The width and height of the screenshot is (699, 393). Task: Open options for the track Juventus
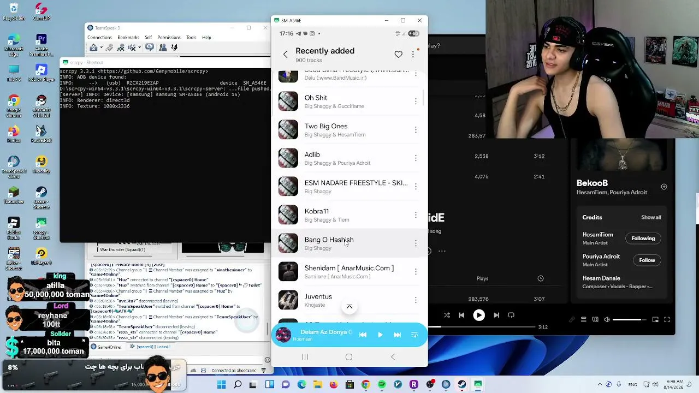click(416, 300)
